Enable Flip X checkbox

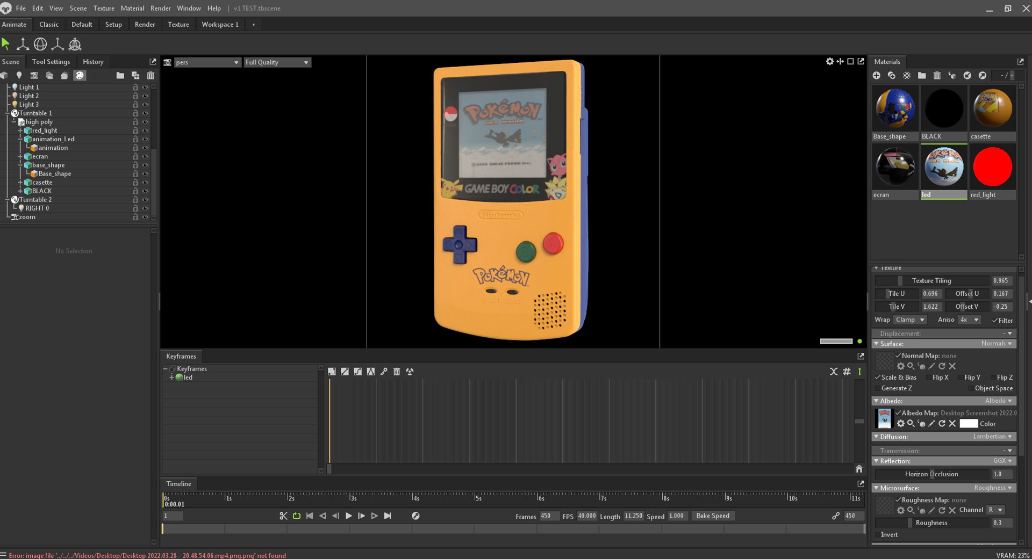click(928, 377)
